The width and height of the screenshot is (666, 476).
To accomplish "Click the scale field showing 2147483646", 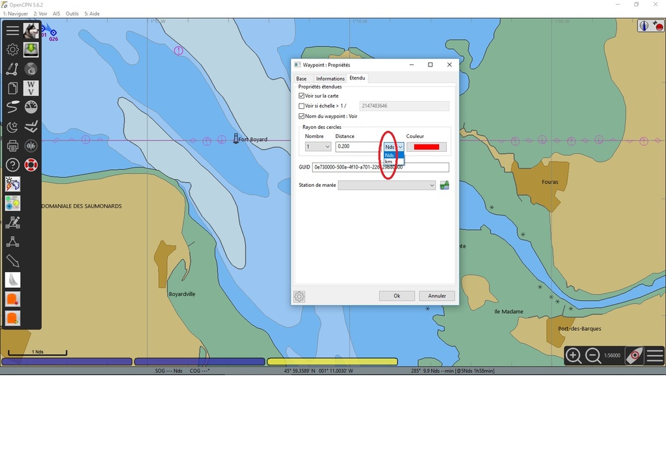I will pyautogui.click(x=404, y=106).
